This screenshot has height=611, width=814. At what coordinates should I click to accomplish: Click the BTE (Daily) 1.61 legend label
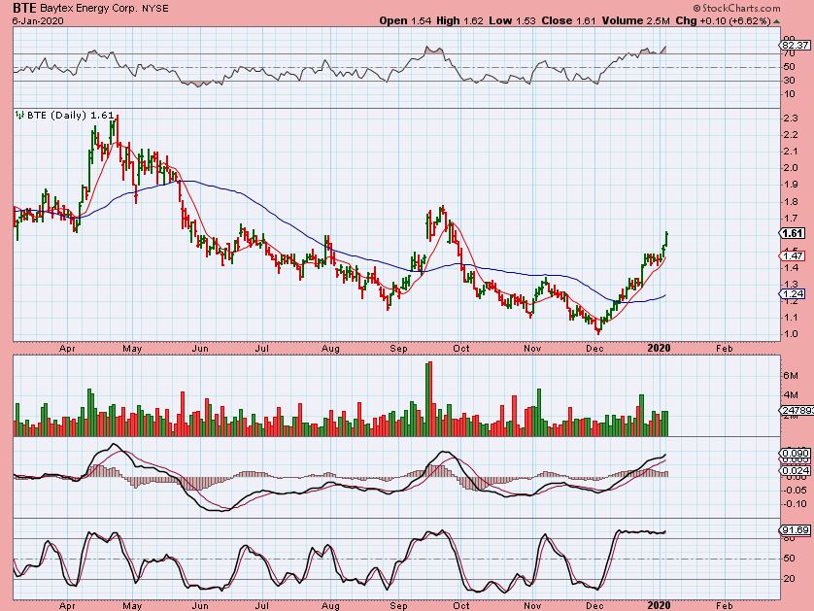[x=70, y=116]
